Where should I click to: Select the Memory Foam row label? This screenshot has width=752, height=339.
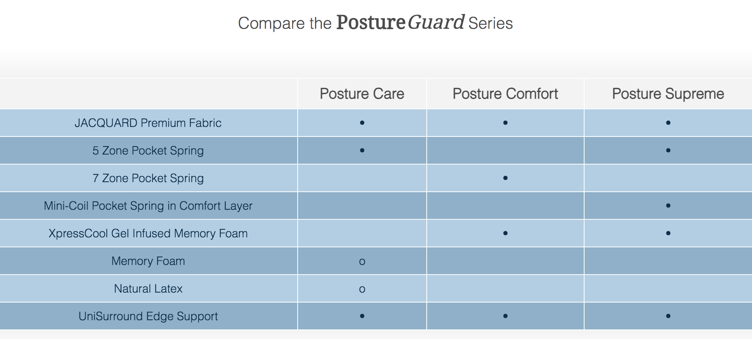click(x=148, y=261)
